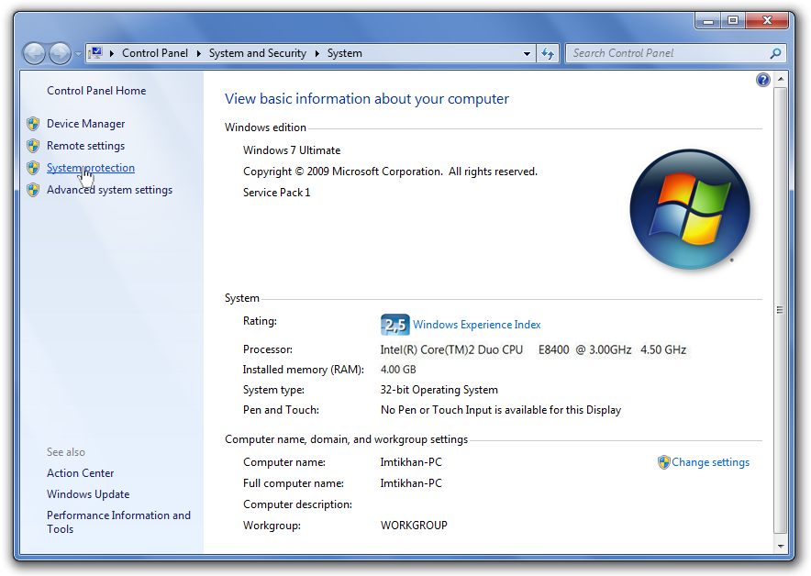Click the WORKGROUP value
The height and width of the screenshot is (576, 811).
coord(414,526)
